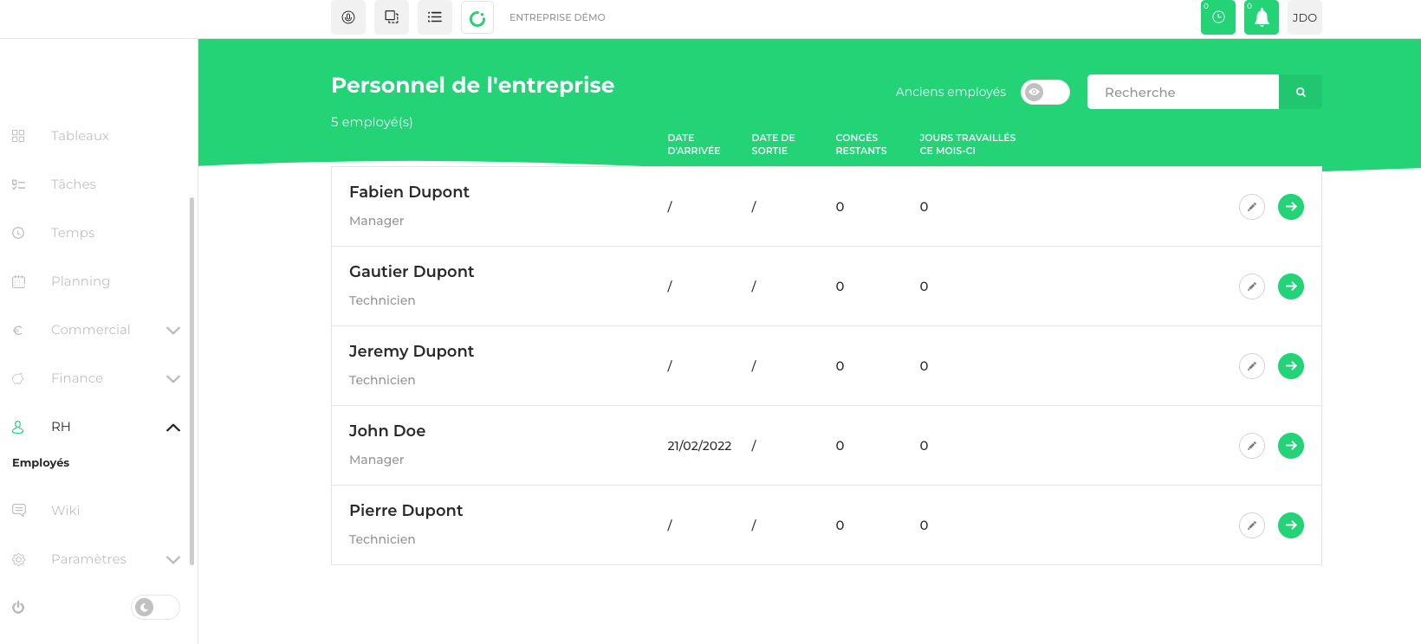Open the Planning menu item

81,281
